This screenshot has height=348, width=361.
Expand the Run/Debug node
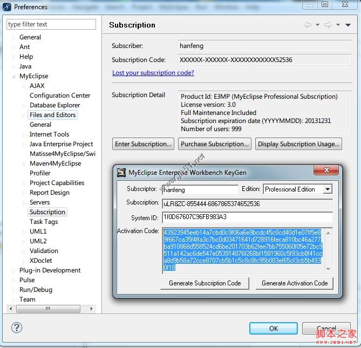coord(13,290)
